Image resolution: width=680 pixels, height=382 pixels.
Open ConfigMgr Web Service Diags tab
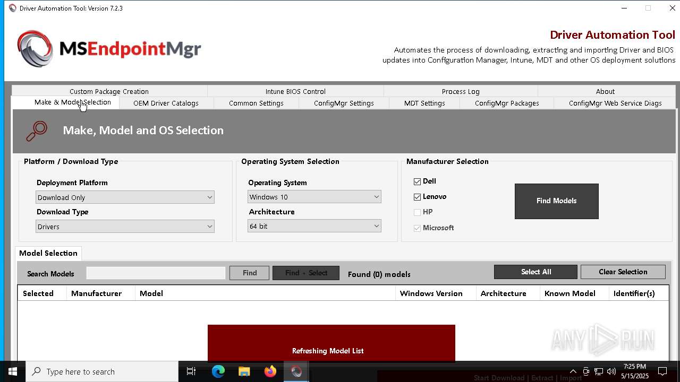click(615, 103)
